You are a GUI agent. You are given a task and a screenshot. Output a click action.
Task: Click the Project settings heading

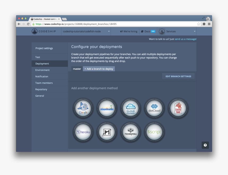tap(44, 48)
